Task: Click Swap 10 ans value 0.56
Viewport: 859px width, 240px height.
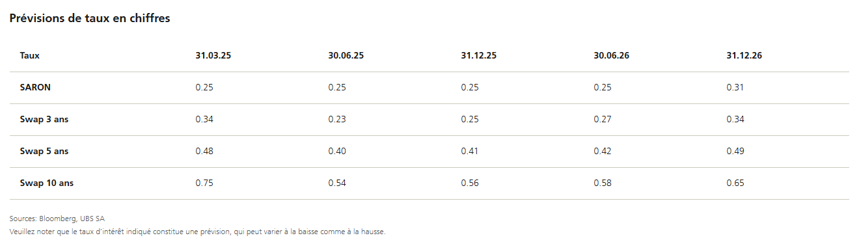Action: click(x=470, y=183)
